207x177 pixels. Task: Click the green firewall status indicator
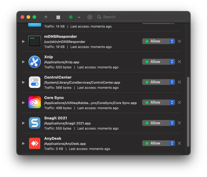(71, 17)
